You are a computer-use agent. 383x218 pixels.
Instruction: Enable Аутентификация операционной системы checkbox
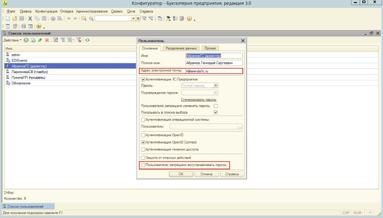[143, 120]
